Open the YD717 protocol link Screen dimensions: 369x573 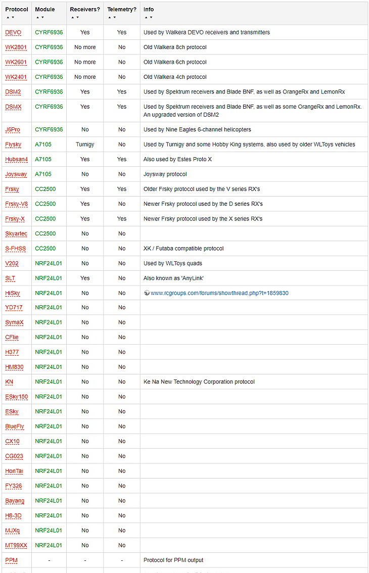[14, 308]
